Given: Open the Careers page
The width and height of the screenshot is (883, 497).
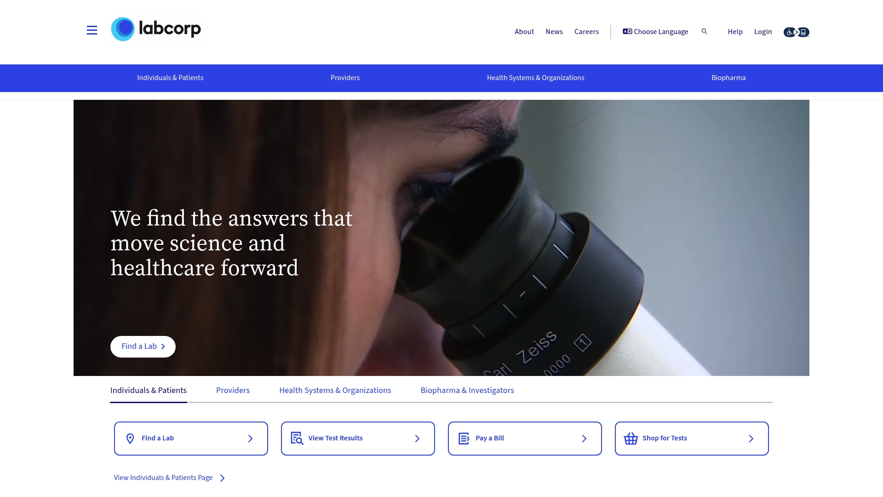Looking at the screenshot, I should coord(586,32).
